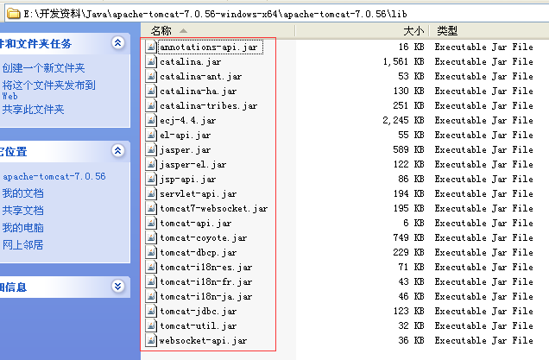549x360 pixels.
Task: Select file name jsp-api.jar
Action: tap(187, 180)
